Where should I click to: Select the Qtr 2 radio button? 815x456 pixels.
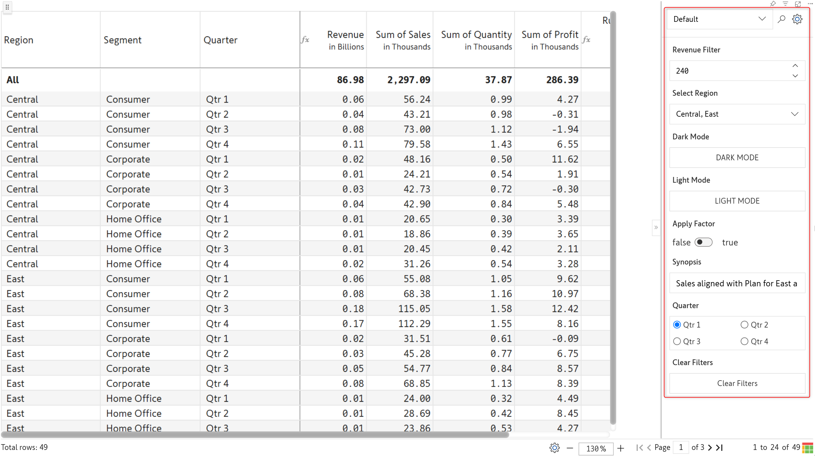[744, 325]
